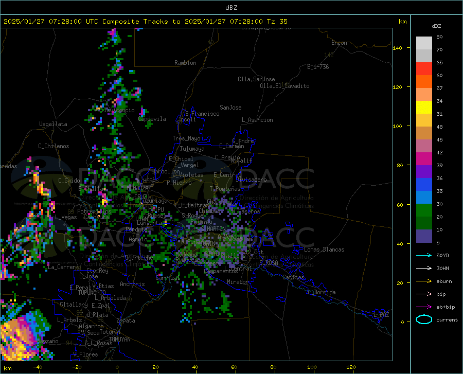The width and height of the screenshot is (463, 374).
Task: Click the L_Dormida place label
Action: click(x=321, y=292)
